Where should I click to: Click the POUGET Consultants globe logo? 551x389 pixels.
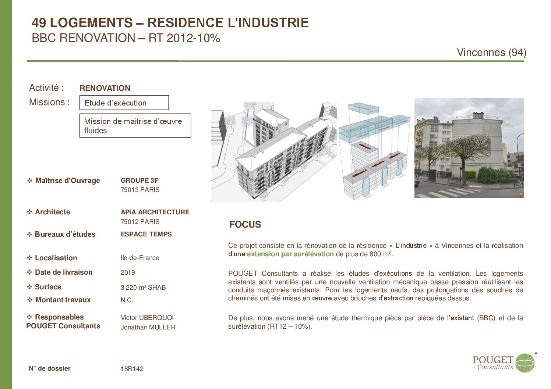[x=505, y=363]
